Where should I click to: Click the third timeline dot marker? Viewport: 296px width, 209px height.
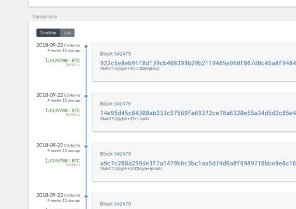(x=86, y=147)
